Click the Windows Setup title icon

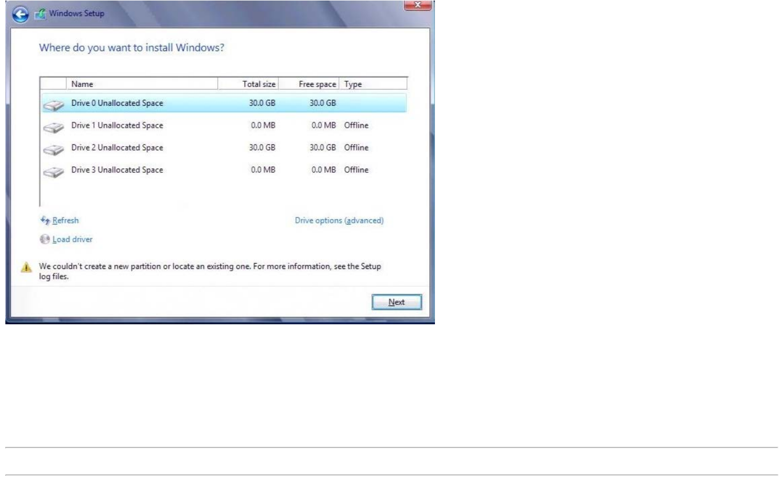(x=40, y=14)
